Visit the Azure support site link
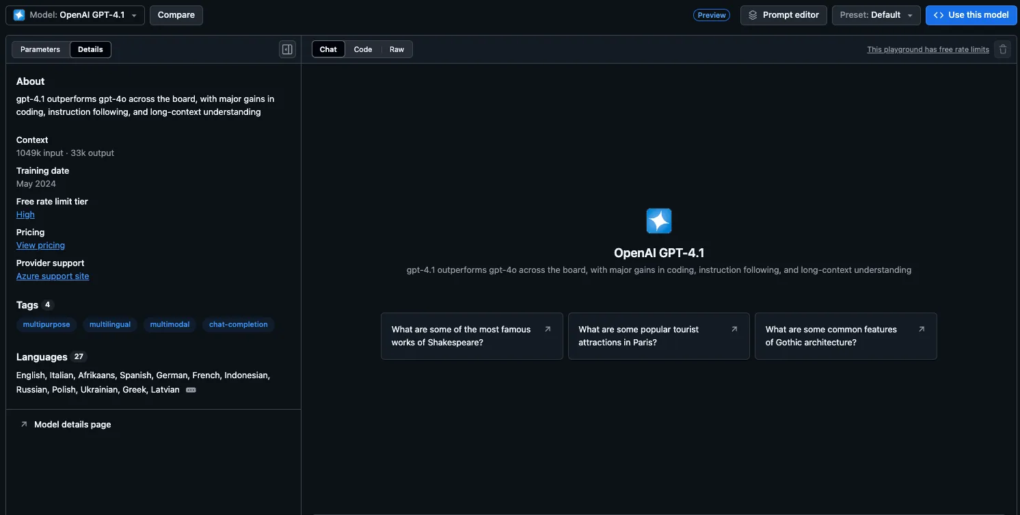The width and height of the screenshot is (1020, 515). [x=53, y=276]
